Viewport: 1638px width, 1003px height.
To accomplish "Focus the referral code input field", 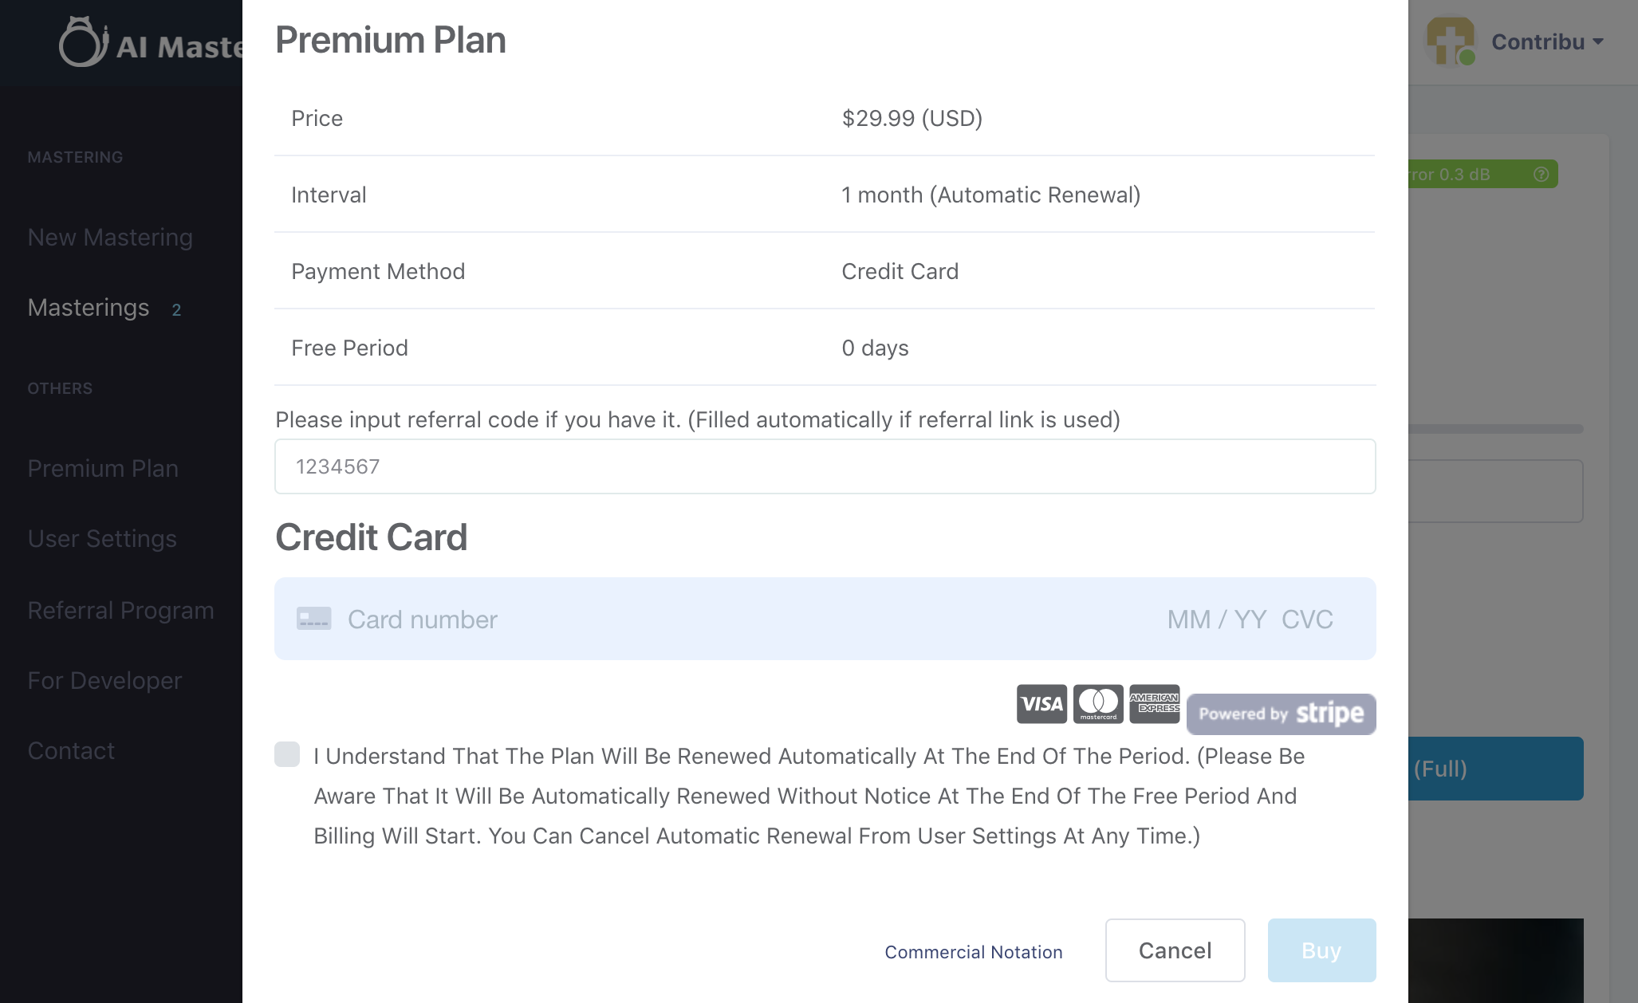I will click(825, 466).
